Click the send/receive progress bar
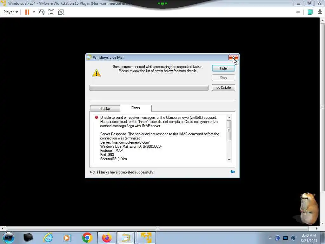The height and width of the screenshot is (244, 325). 149,88
